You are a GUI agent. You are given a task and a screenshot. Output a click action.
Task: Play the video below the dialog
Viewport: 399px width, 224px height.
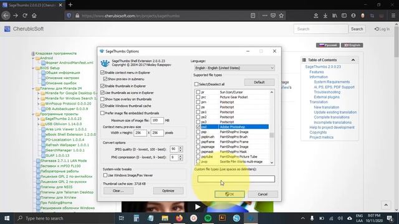click(198, 207)
